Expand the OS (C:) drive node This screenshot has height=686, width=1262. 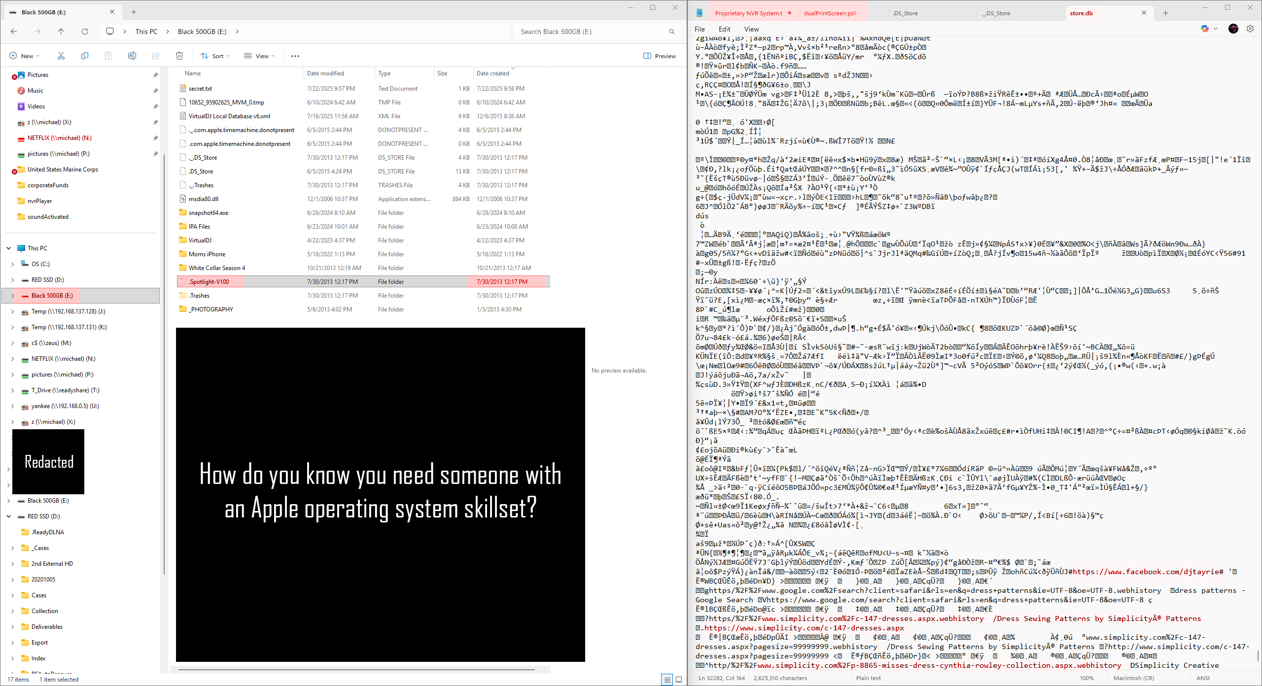[13, 264]
